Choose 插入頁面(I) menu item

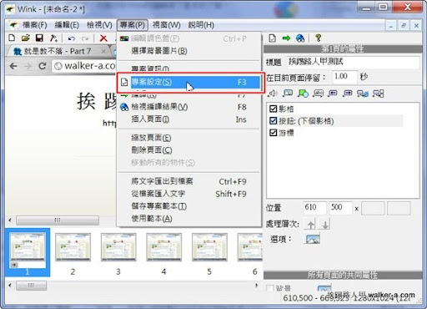tap(189, 119)
